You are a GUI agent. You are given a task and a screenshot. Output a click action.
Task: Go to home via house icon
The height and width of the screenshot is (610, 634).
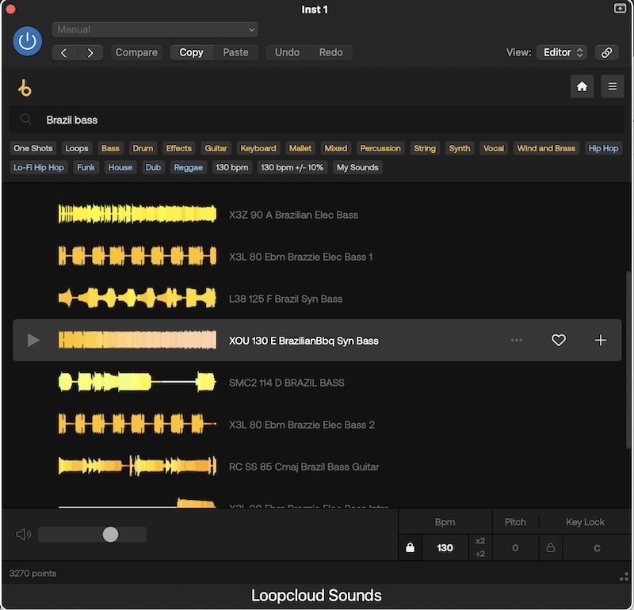[x=582, y=86]
